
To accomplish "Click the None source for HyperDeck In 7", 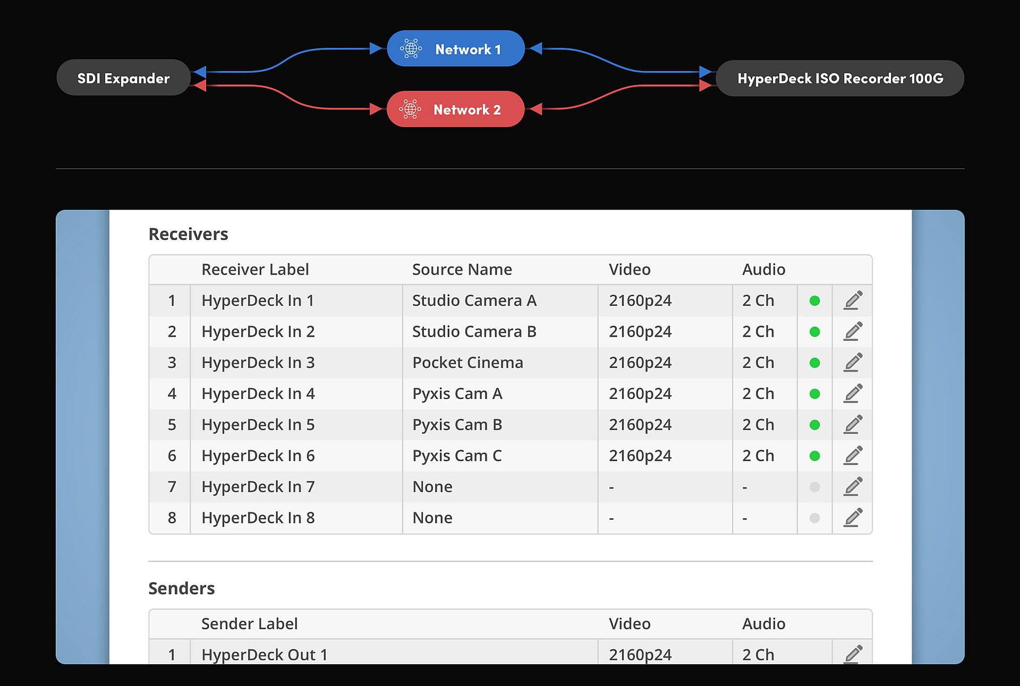I will click(432, 487).
